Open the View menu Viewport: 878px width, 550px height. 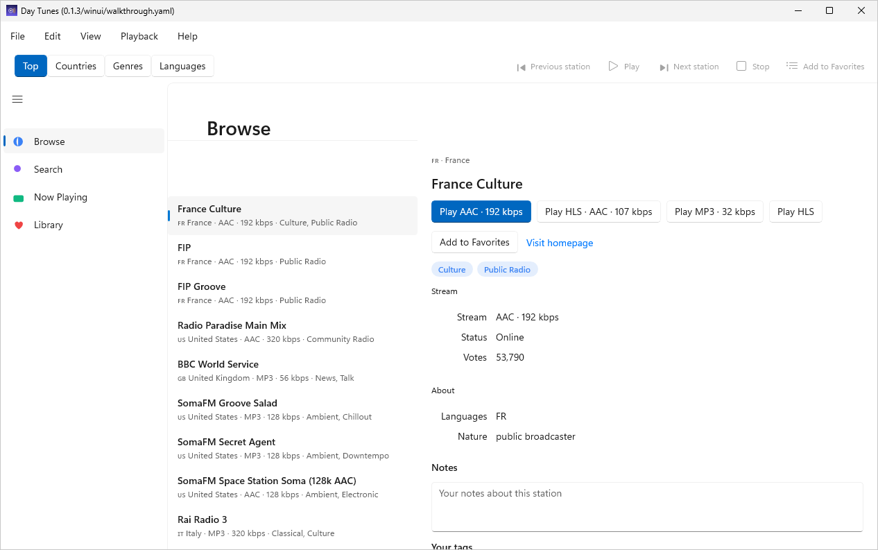(x=91, y=36)
